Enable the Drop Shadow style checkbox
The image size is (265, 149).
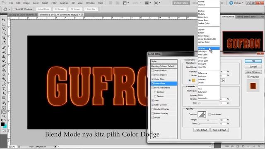pyautogui.click(x=153, y=70)
